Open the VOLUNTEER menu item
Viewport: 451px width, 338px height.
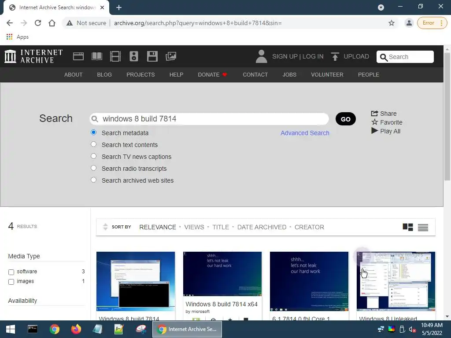[327, 75]
